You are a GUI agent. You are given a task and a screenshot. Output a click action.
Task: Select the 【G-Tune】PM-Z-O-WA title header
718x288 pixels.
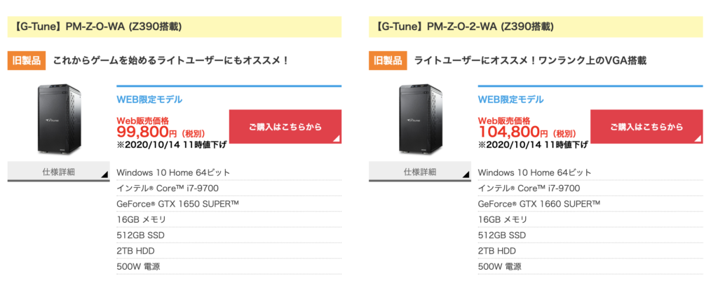pos(175,27)
